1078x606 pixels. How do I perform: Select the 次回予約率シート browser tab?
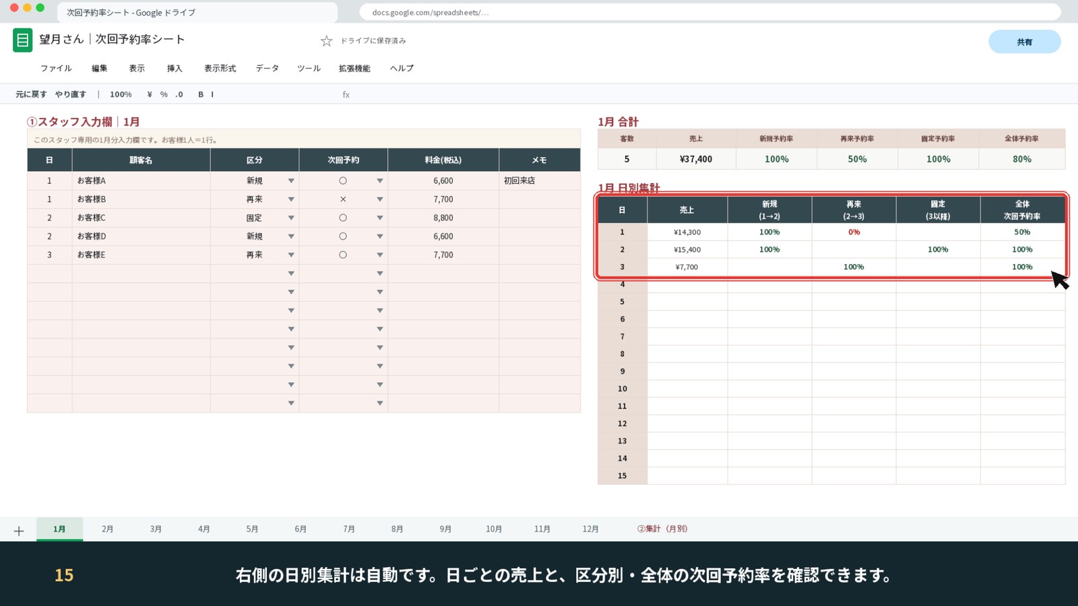click(x=197, y=12)
